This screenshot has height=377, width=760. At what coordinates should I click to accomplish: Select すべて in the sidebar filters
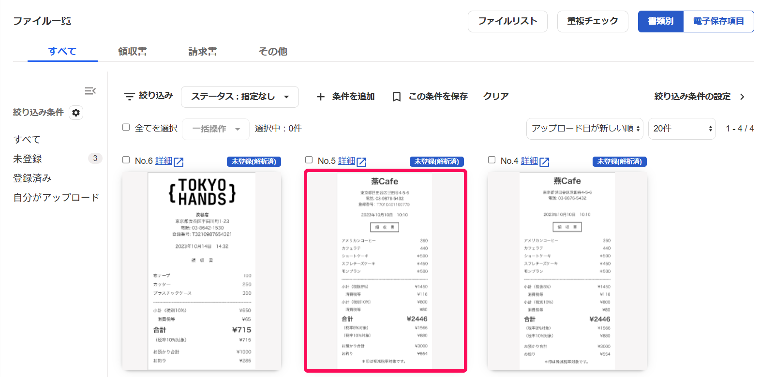click(x=27, y=140)
